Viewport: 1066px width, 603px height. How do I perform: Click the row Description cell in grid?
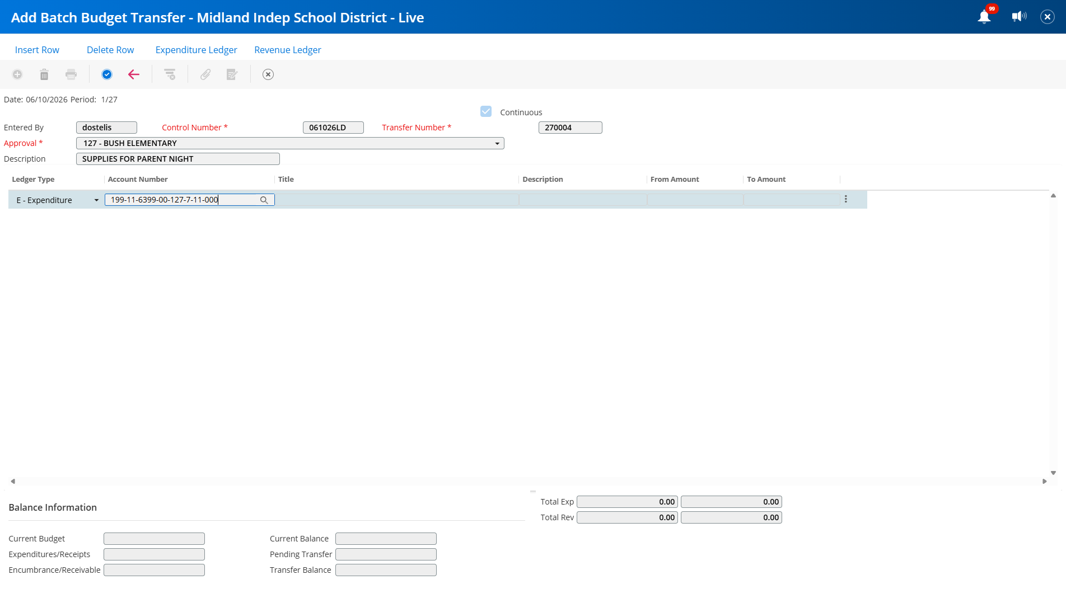(x=583, y=200)
